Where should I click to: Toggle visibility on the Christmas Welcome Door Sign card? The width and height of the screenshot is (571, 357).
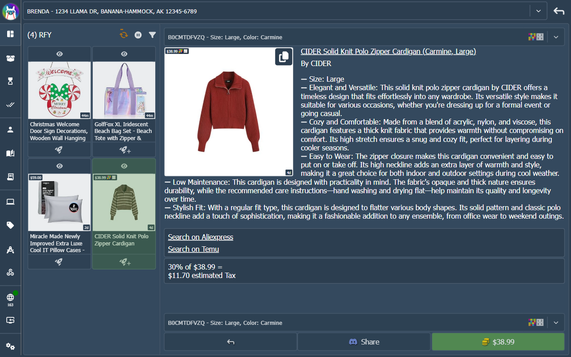point(59,54)
